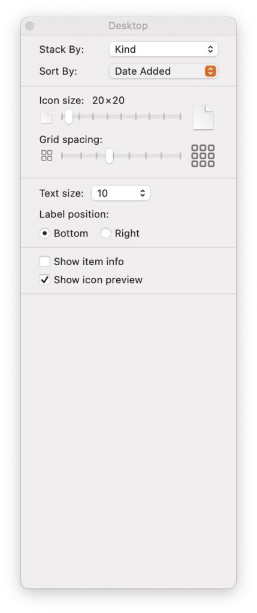Click the Show icon preview label text
This screenshot has height=613, width=257.
(x=98, y=280)
